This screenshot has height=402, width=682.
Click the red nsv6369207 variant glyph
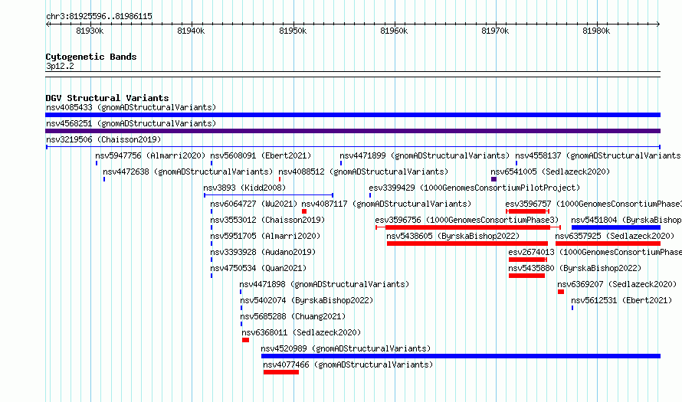[x=561, y=292]
